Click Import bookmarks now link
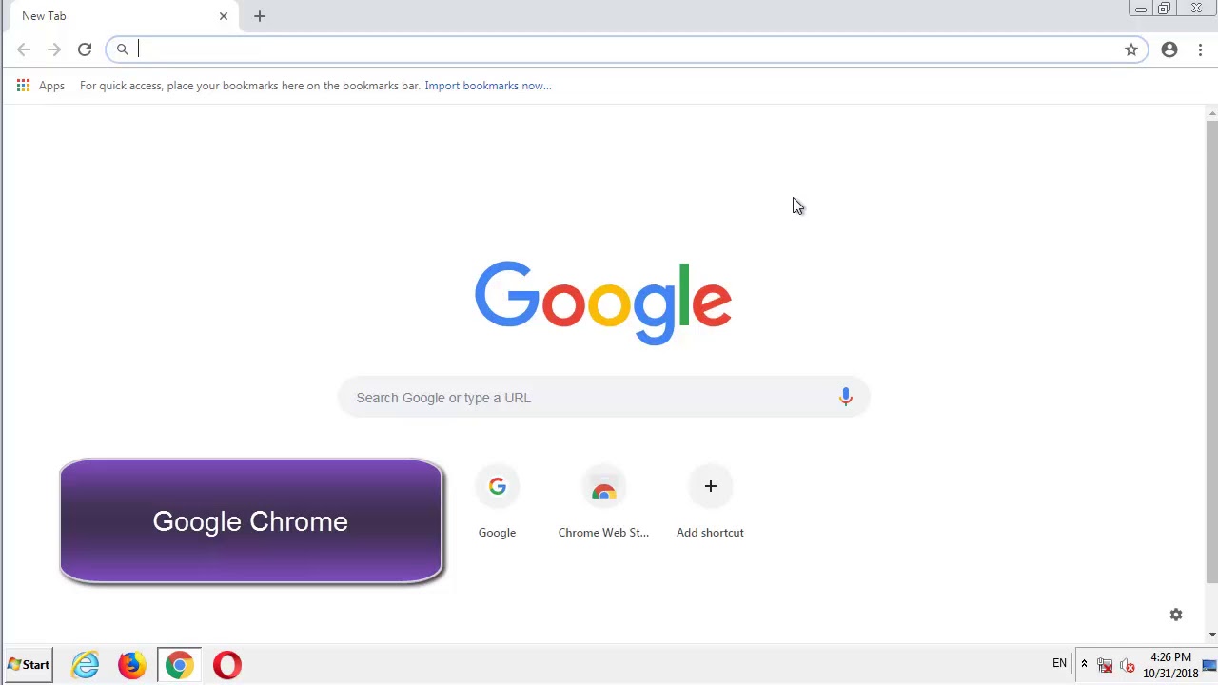 (488, 86)
